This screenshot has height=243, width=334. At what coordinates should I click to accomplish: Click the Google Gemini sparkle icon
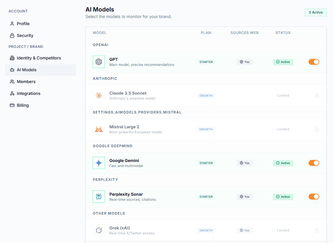[x=99, y=163]
